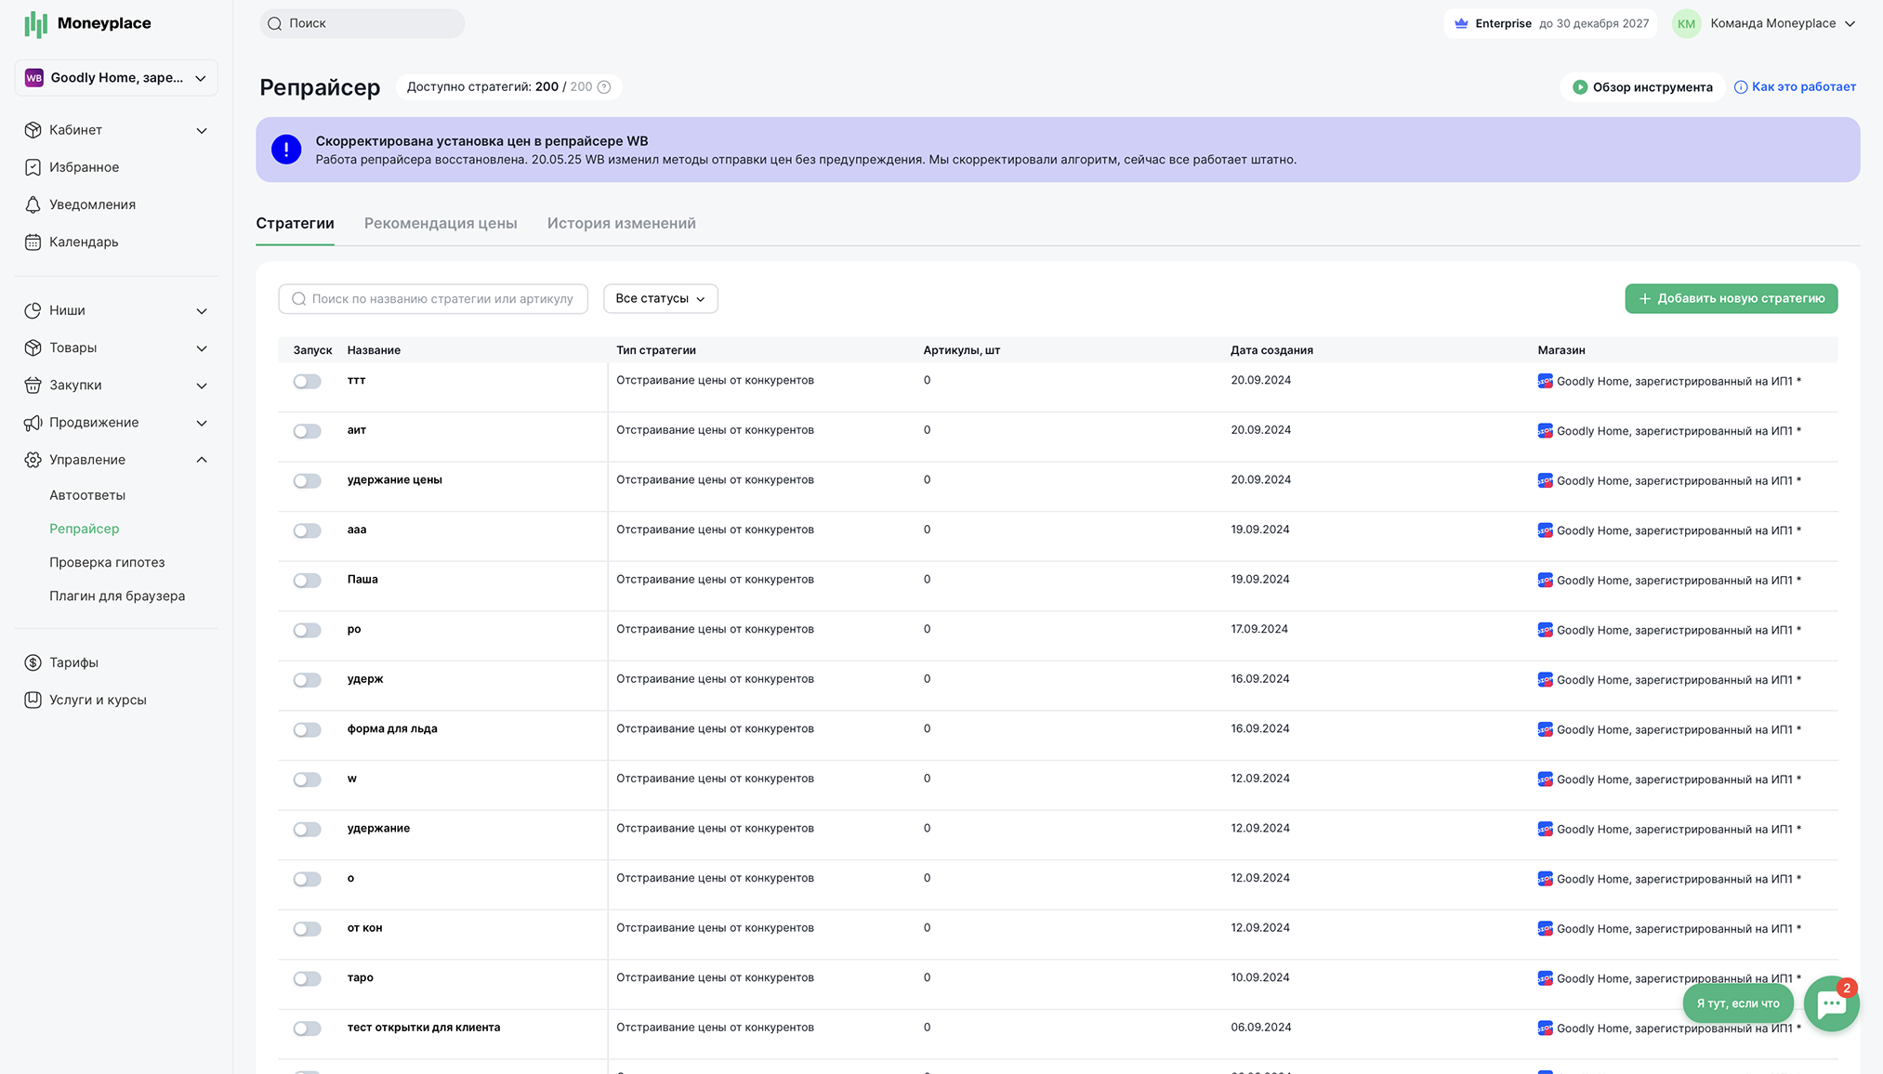
Task: Toggle launch switch for strategy ааа
Action: coord(307,530)
